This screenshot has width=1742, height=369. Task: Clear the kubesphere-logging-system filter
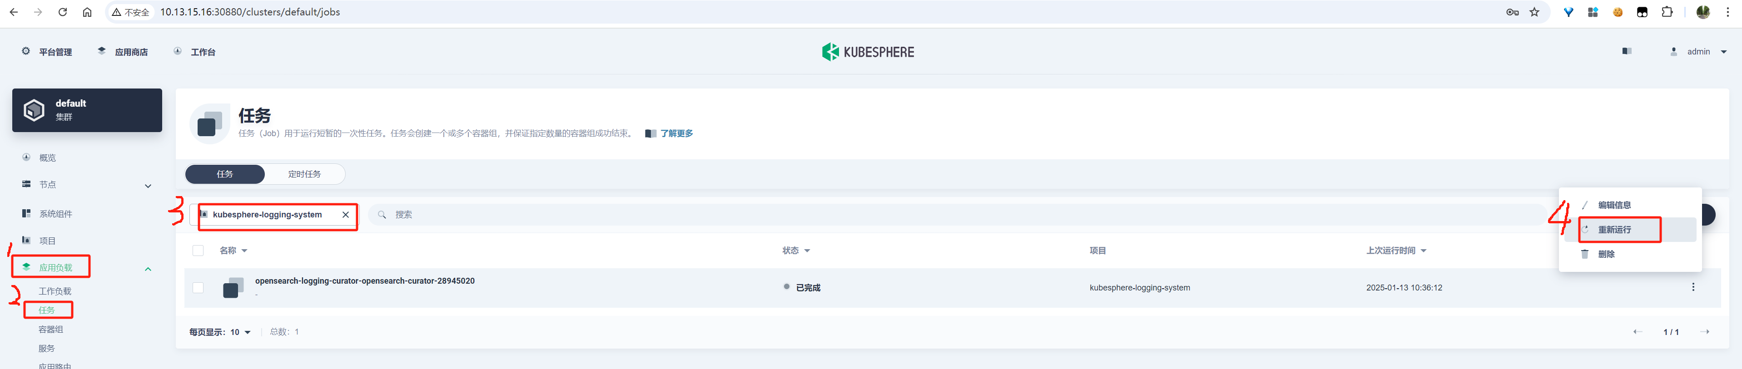coord(346,215)
